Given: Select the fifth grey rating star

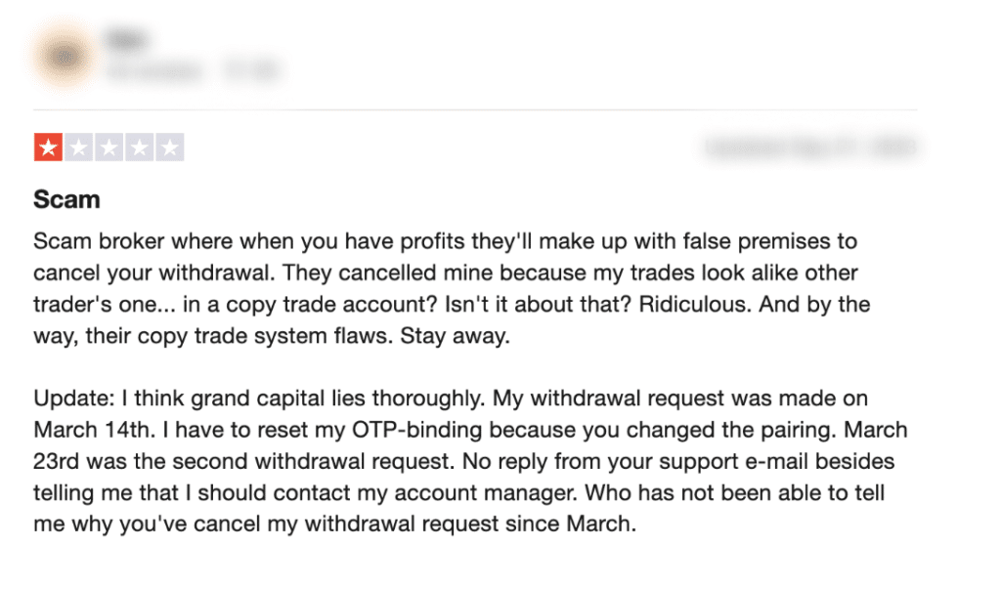Looking at the screenshot, I should coord(170,147).
